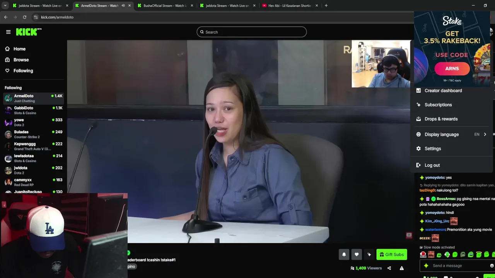Open the Following page link
The width and height of the screenshot is (495, 278).
[x=23, y=71]
